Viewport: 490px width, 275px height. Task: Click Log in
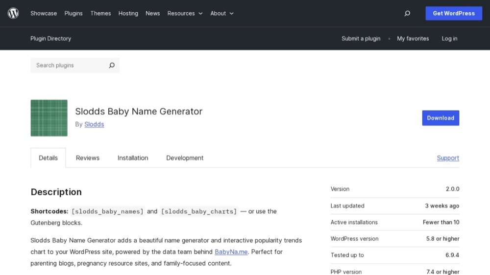coord(449,38)
